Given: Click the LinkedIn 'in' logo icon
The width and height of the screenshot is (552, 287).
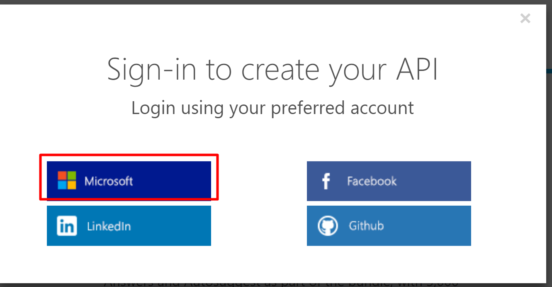Looking at the screenshot, I should tap(67, 226).
